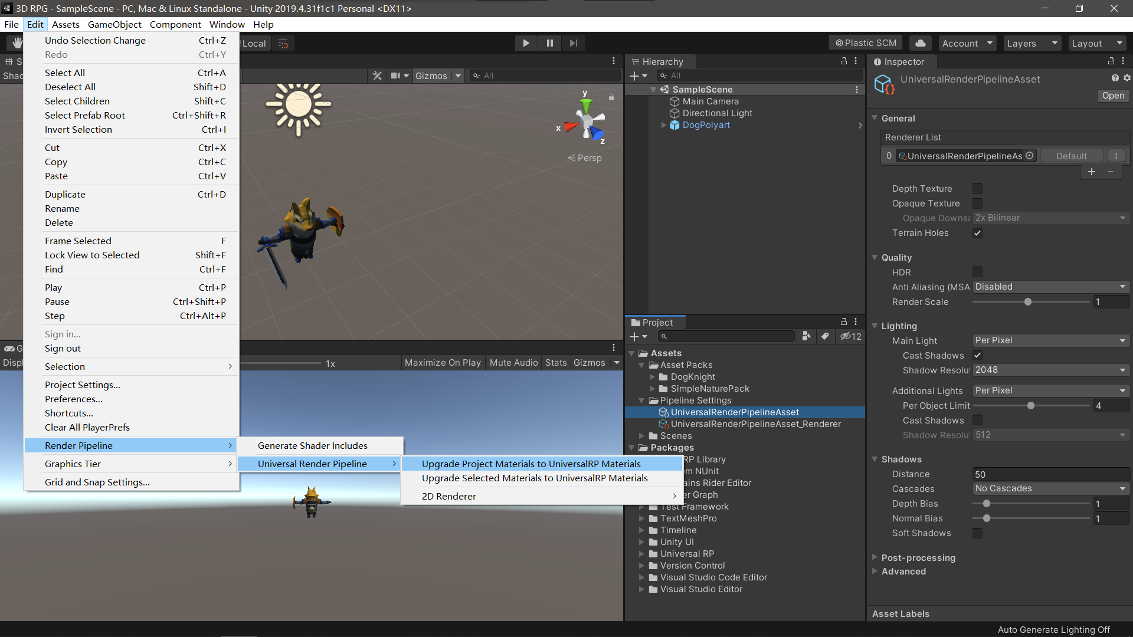Viewport: 1133px width, 637px height.
Task: Open Plastic SCM from the toolbar
Action: click(x=866, y=42)
